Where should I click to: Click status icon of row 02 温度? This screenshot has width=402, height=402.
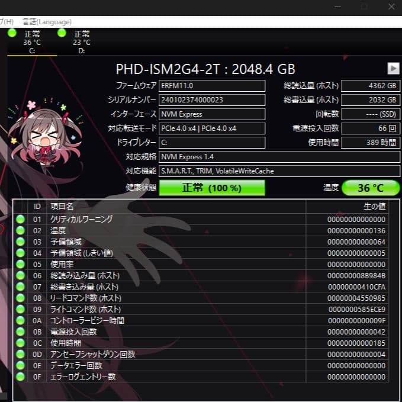(20, 230)
